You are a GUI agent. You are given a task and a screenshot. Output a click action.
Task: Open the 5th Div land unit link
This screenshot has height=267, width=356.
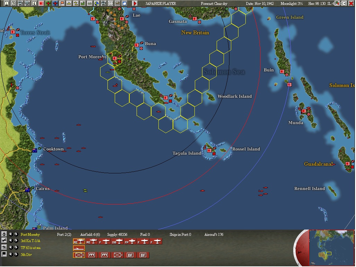(26, 255)
